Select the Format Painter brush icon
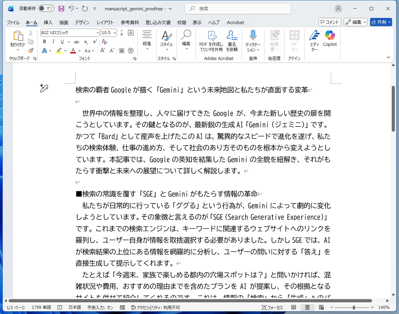Viewport: 399px width, 314px height. click(x=31, y=50)
